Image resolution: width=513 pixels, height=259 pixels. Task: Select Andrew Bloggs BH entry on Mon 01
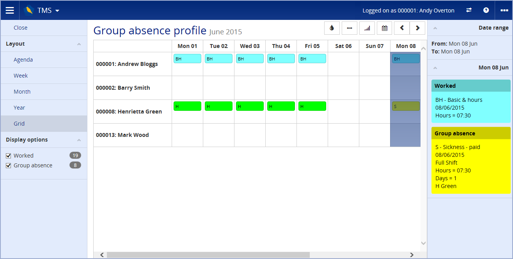(x=187, y=59)
